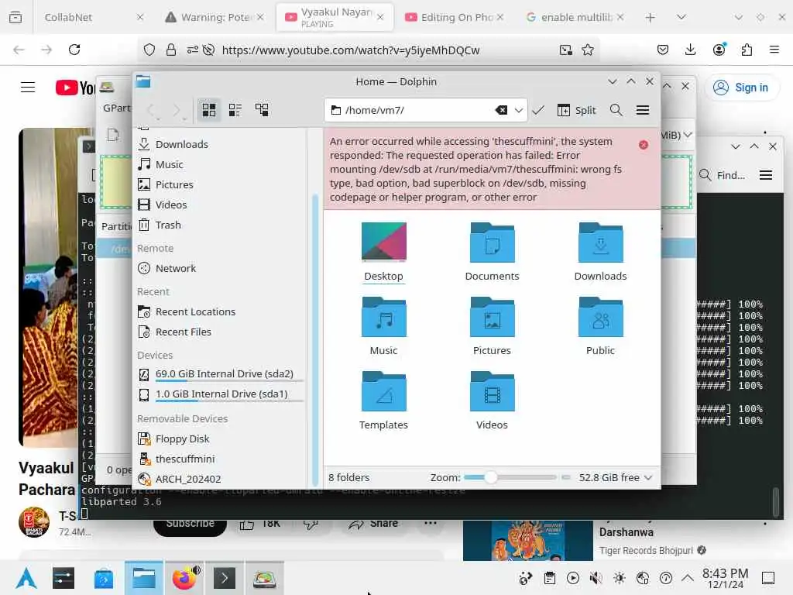Click the Dolphin navigate forward arrow
Image resolution: width=793 pixels, height=595 pixels.
pyautogui.click(x=177, y=110)
